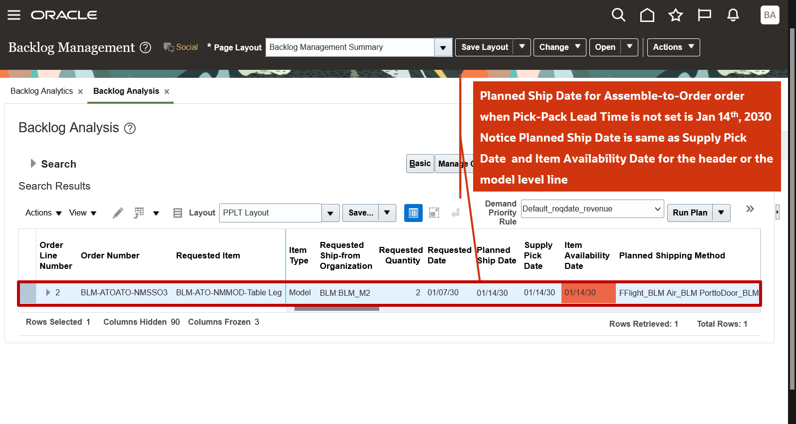Open Favorites star icon

676,15
